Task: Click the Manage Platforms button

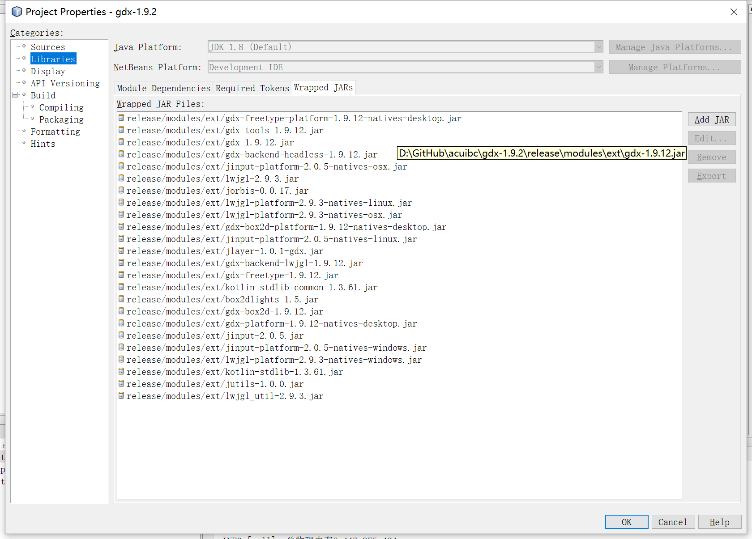Action: click(675, 67)
